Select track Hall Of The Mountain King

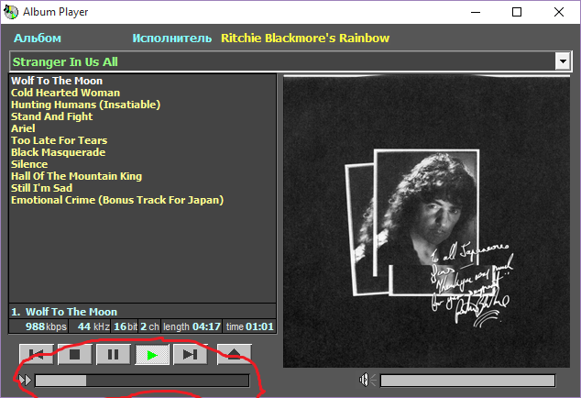(x=76, y=176)
